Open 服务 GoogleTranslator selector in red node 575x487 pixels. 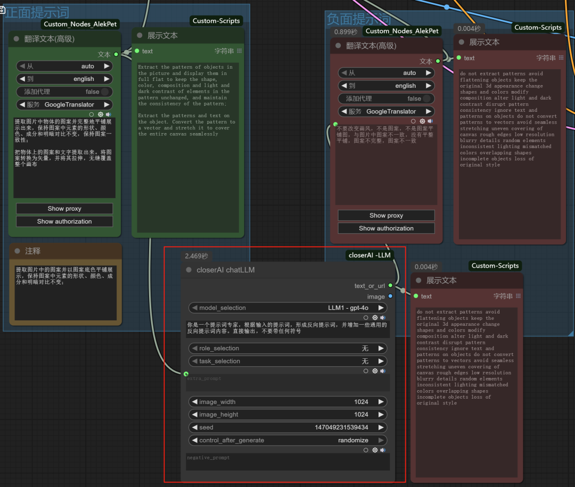386,111
